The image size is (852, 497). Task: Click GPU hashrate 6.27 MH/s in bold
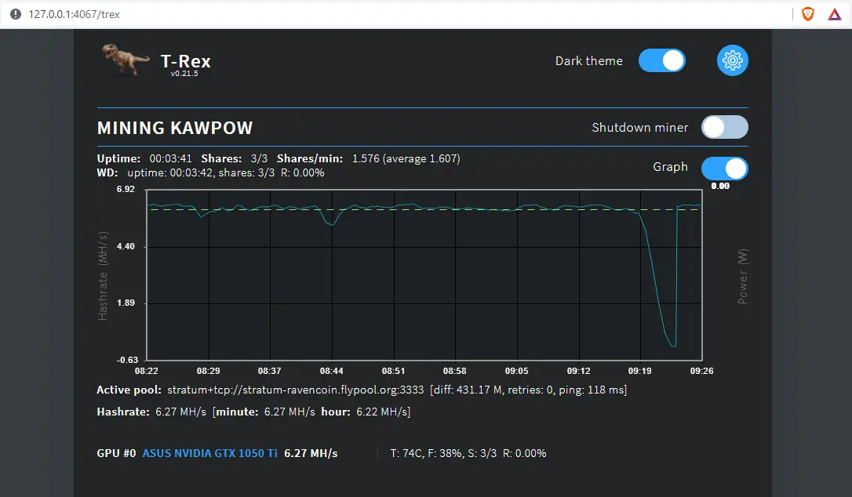311,453
